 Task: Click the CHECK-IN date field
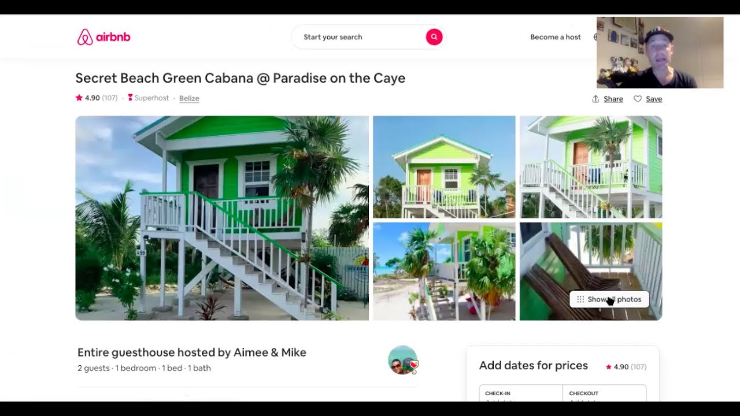(x=521, y=393)
